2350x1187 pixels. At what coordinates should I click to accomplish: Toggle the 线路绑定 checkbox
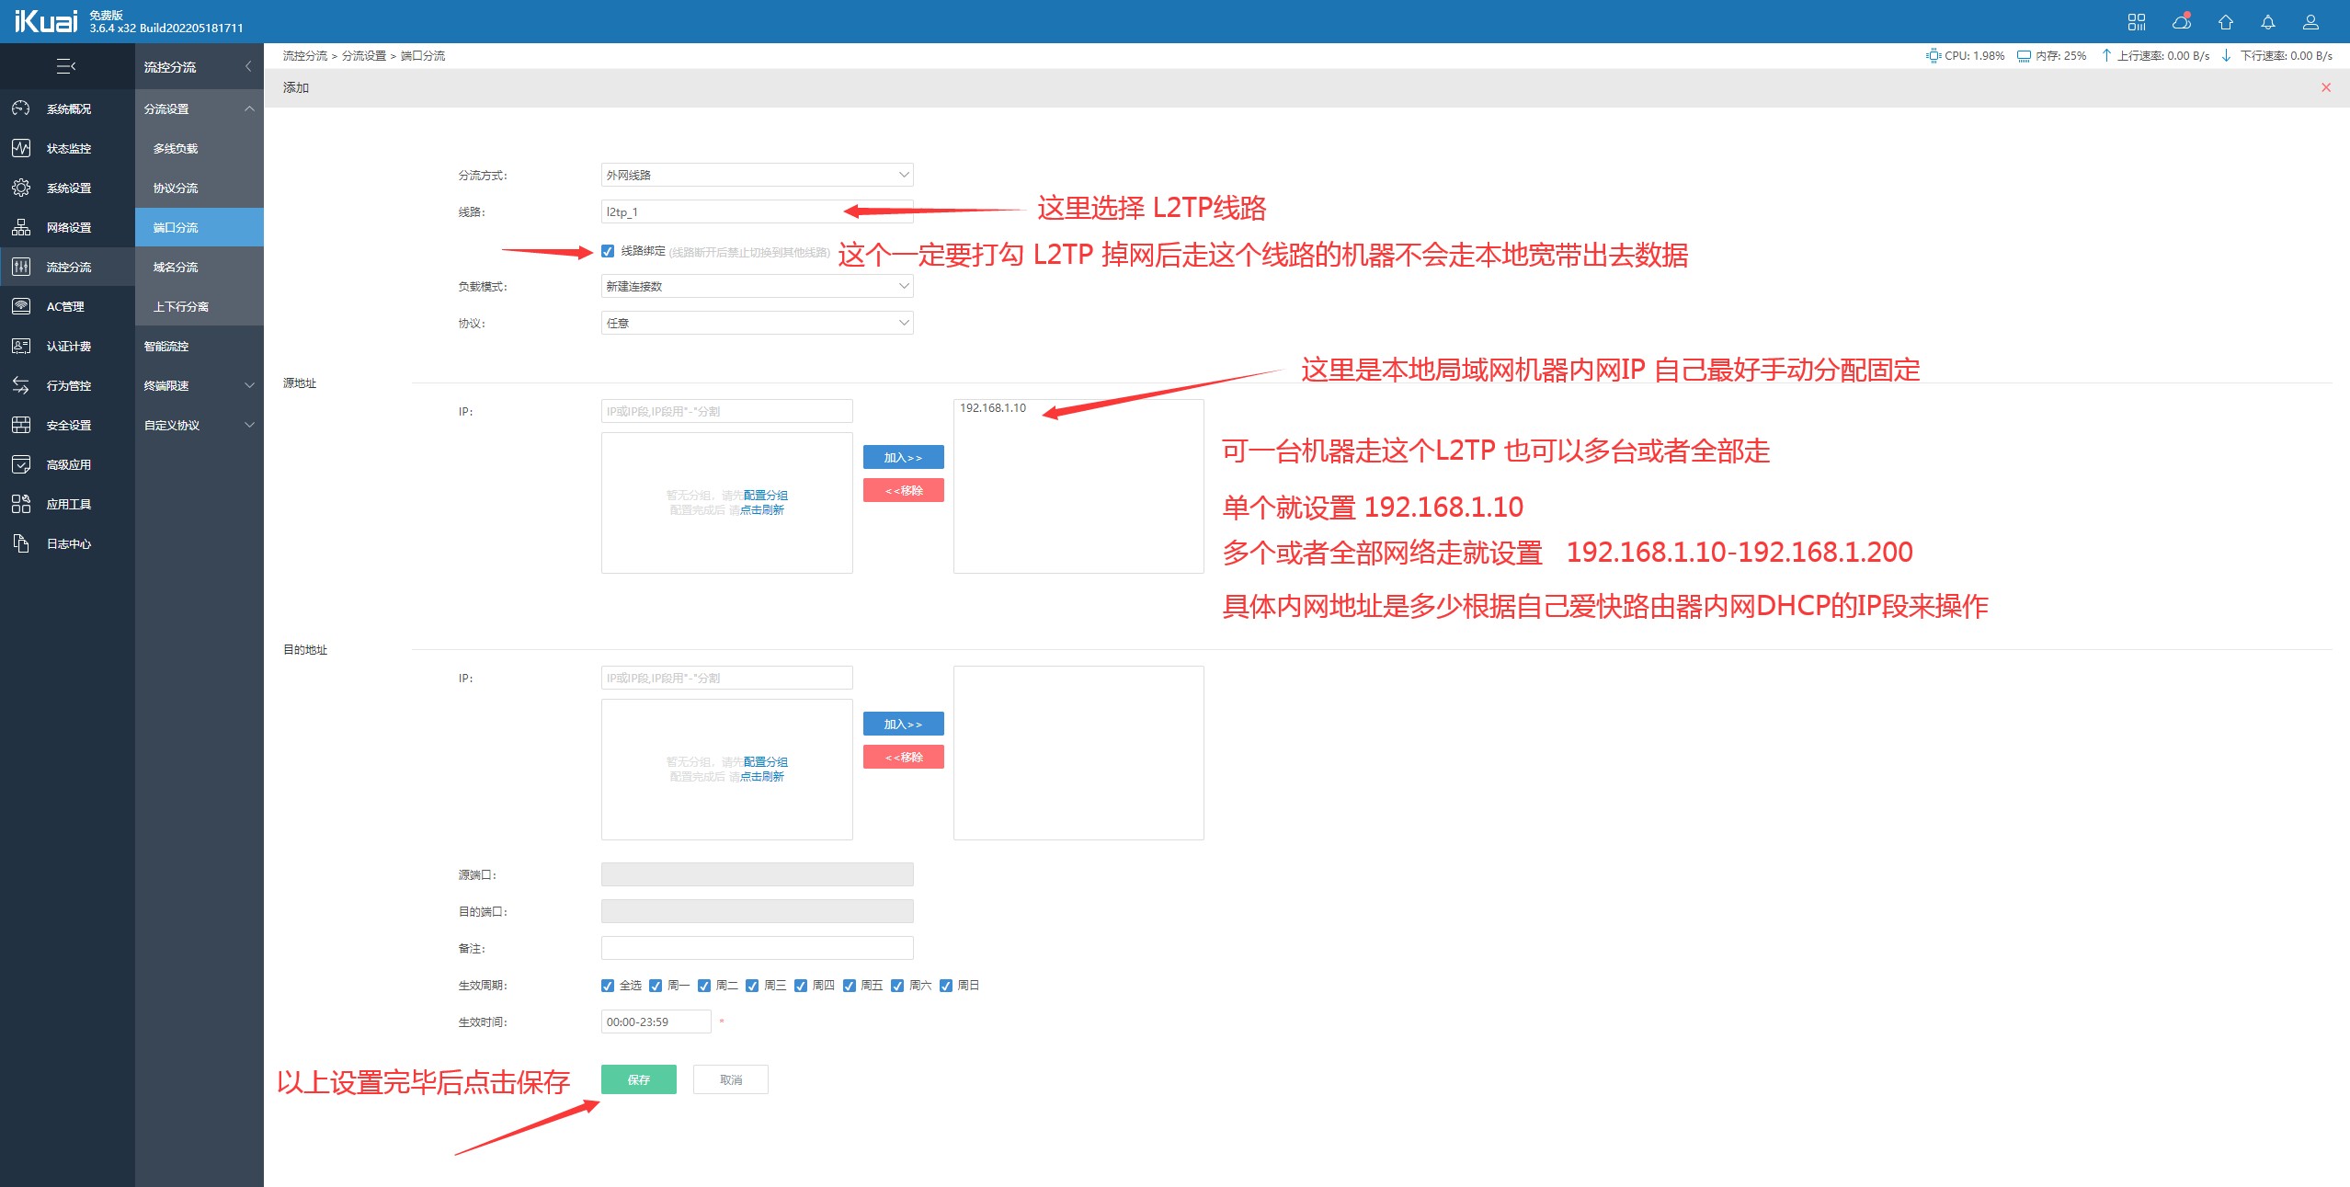click(x=608, y=251)
